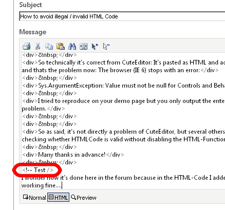
Task: Open Find and Replace binoculars icon
Action: pyautogui.click(x=72, y=46)
